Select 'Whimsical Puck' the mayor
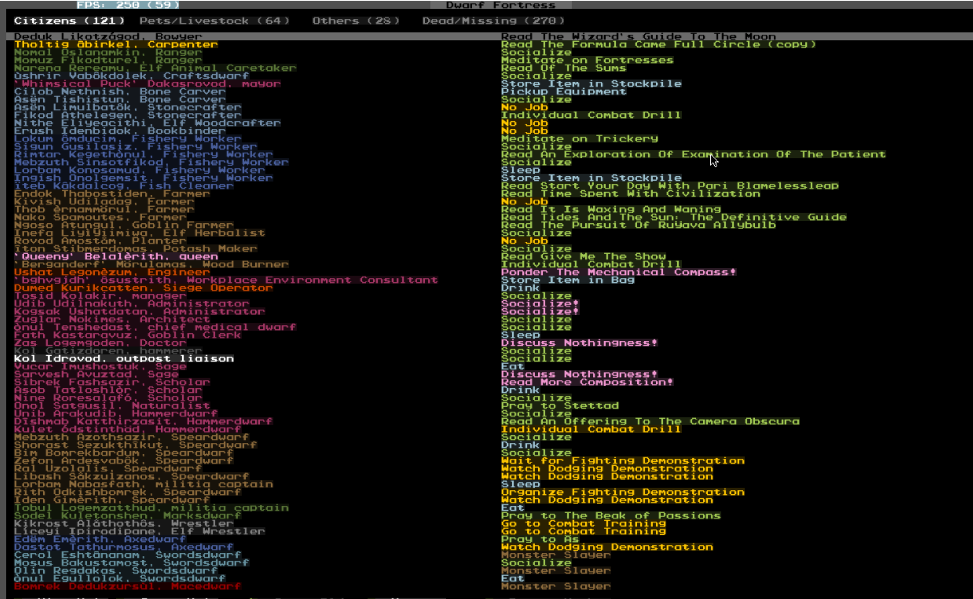Image resolution: width=973 pixels, height=599 pixels. click(147, 84)
